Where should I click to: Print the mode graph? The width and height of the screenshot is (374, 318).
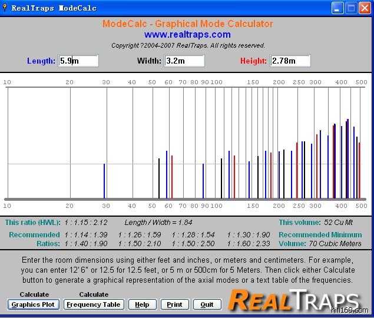tap(174, 304)
